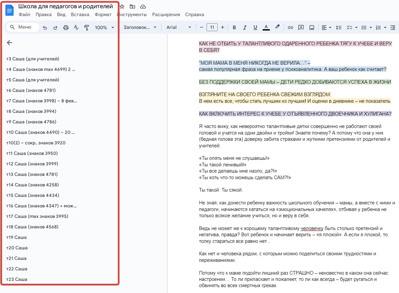The height and width of the screenshot is (293, 399).
Task: Add a comment with the comment icon
Action: tap(301, 28)
